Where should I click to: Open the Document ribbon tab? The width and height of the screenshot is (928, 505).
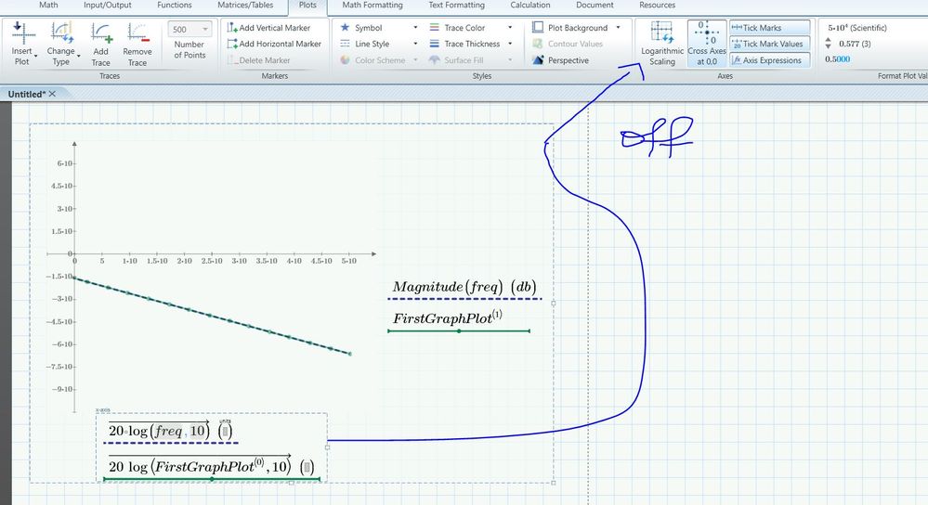[x=595, y=6]
